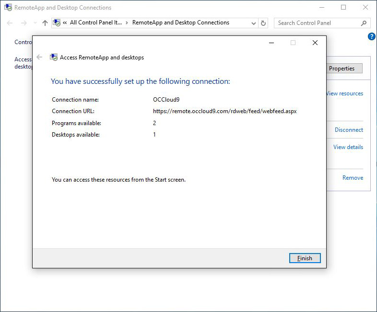
Task: Expand the address bar history dropdown
Action: click(x=253, y=23)
